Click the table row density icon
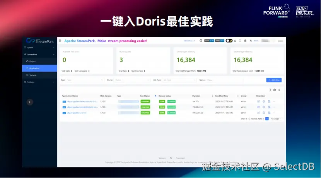321x178 pixels. (270, 90)
